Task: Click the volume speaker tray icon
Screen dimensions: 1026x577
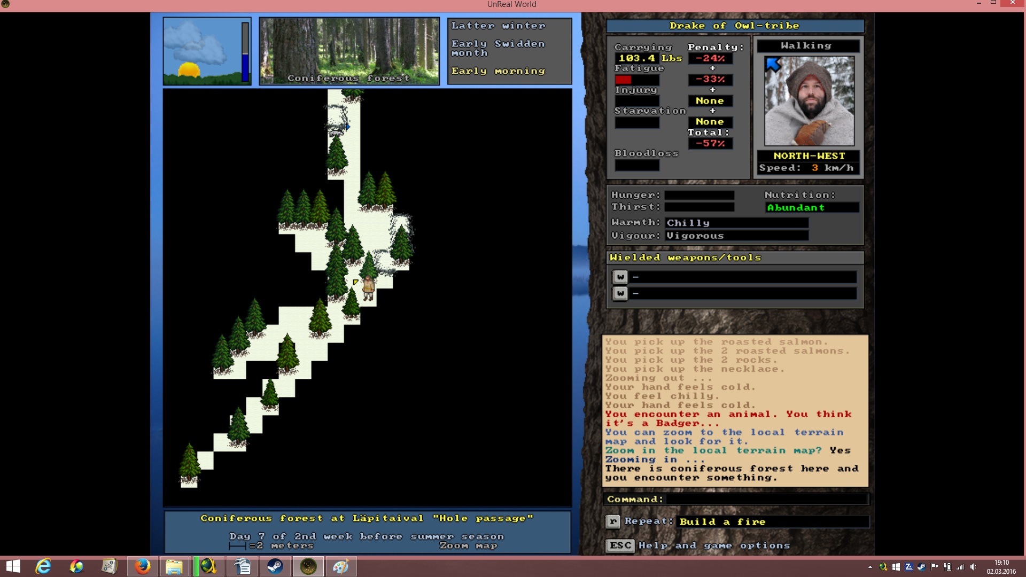Action: (x=973, y=567)
